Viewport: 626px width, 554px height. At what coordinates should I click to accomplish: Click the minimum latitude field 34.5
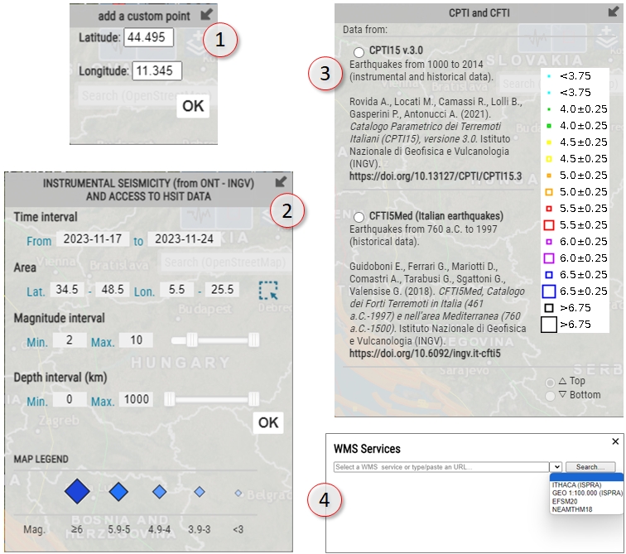67,289
